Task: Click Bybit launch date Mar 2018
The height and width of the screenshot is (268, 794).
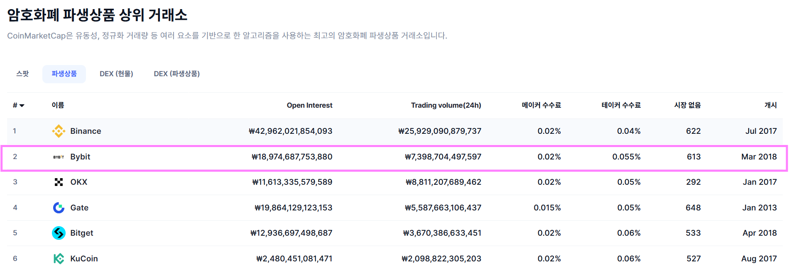Action: (x=759, y=157)
